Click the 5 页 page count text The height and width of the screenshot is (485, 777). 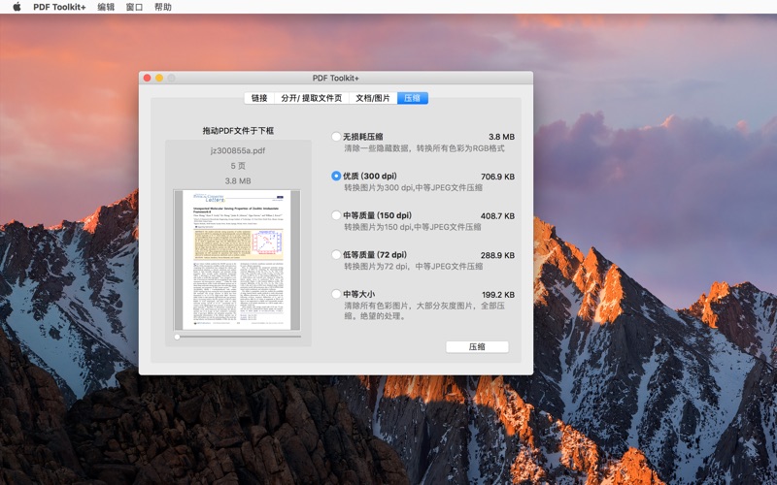pos(238,166)
